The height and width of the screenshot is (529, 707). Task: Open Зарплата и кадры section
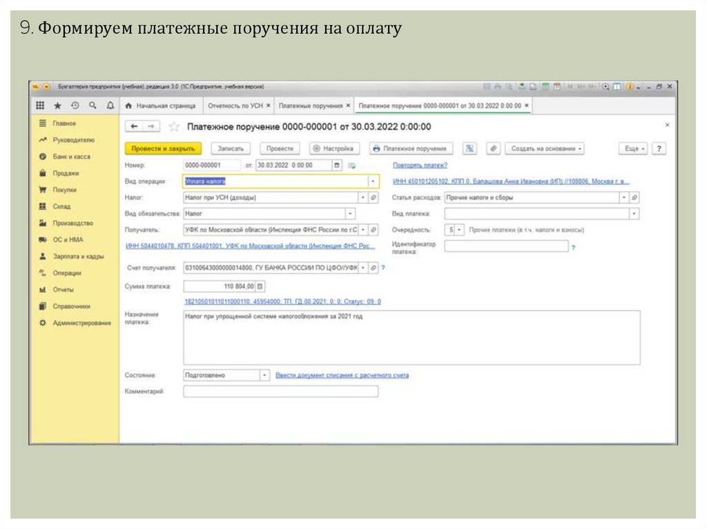point(78,257)
